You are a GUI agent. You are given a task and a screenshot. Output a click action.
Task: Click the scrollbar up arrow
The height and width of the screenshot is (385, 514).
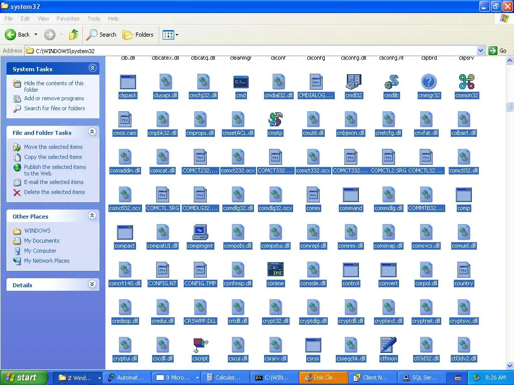pyautogui.click(x=509, y=61)
